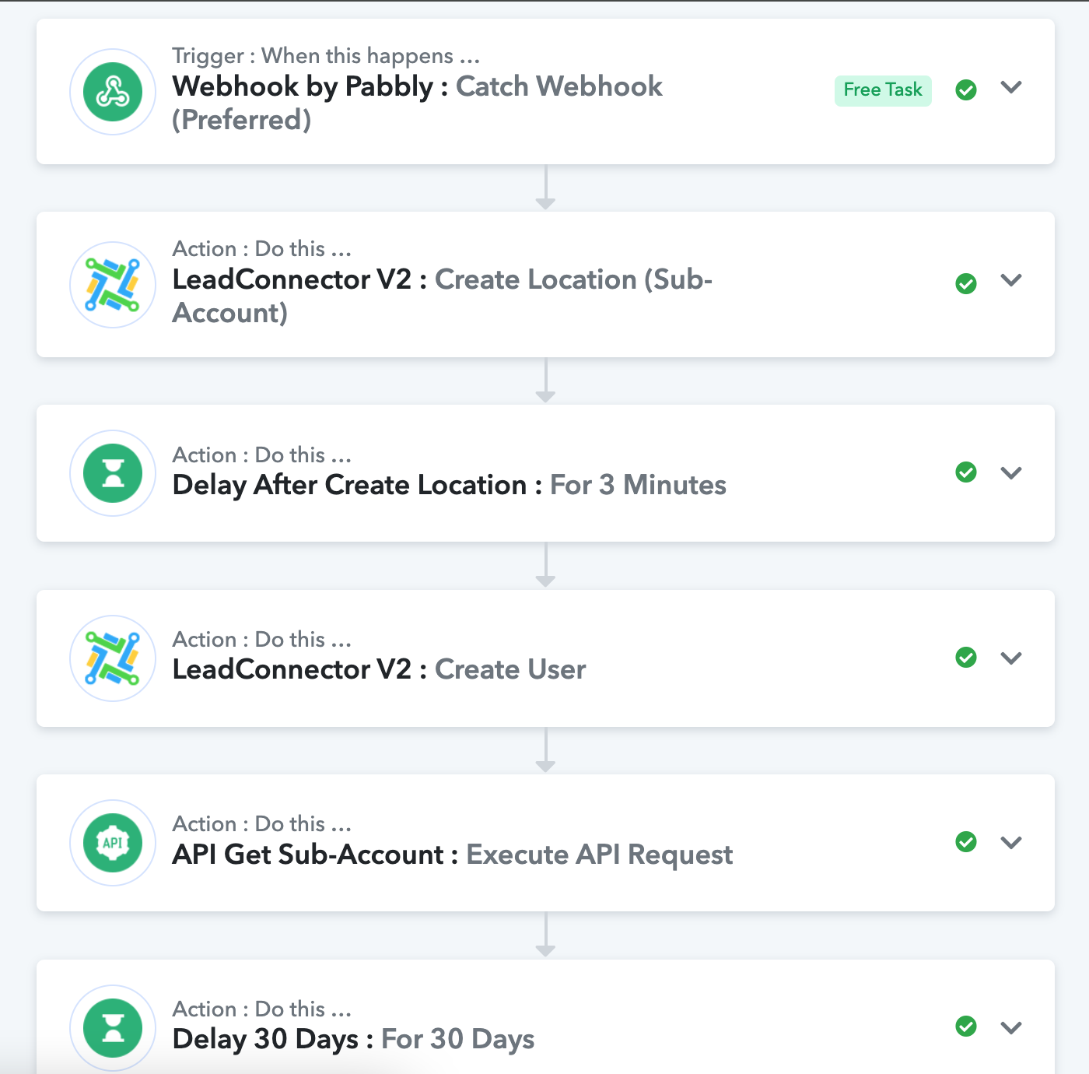Click green checkmark on API Get Sub-Account
Screen dimensions: 1089x1074
pyautogui.click(x=966, y=842)
